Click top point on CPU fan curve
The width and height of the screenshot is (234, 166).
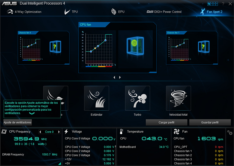(106, 40)
